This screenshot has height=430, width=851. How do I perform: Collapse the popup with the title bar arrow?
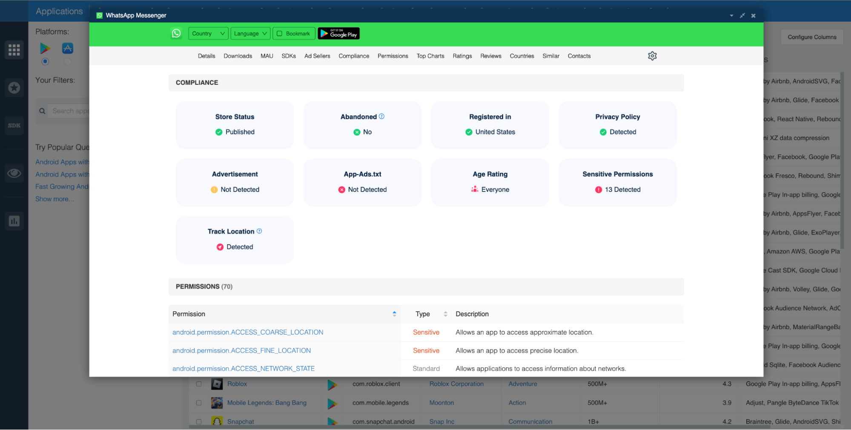tap(731, 16)
